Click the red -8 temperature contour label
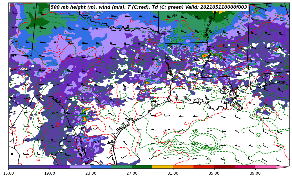 [165, 133]
